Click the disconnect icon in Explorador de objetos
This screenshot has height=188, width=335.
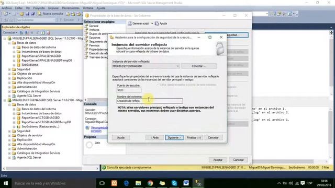coord(27,32)
